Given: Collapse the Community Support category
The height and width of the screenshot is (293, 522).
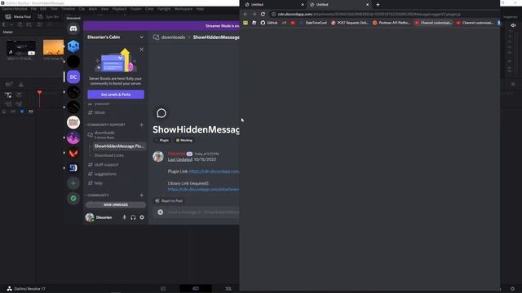Looking at the screenshot, I should click(x=105, y=125).
